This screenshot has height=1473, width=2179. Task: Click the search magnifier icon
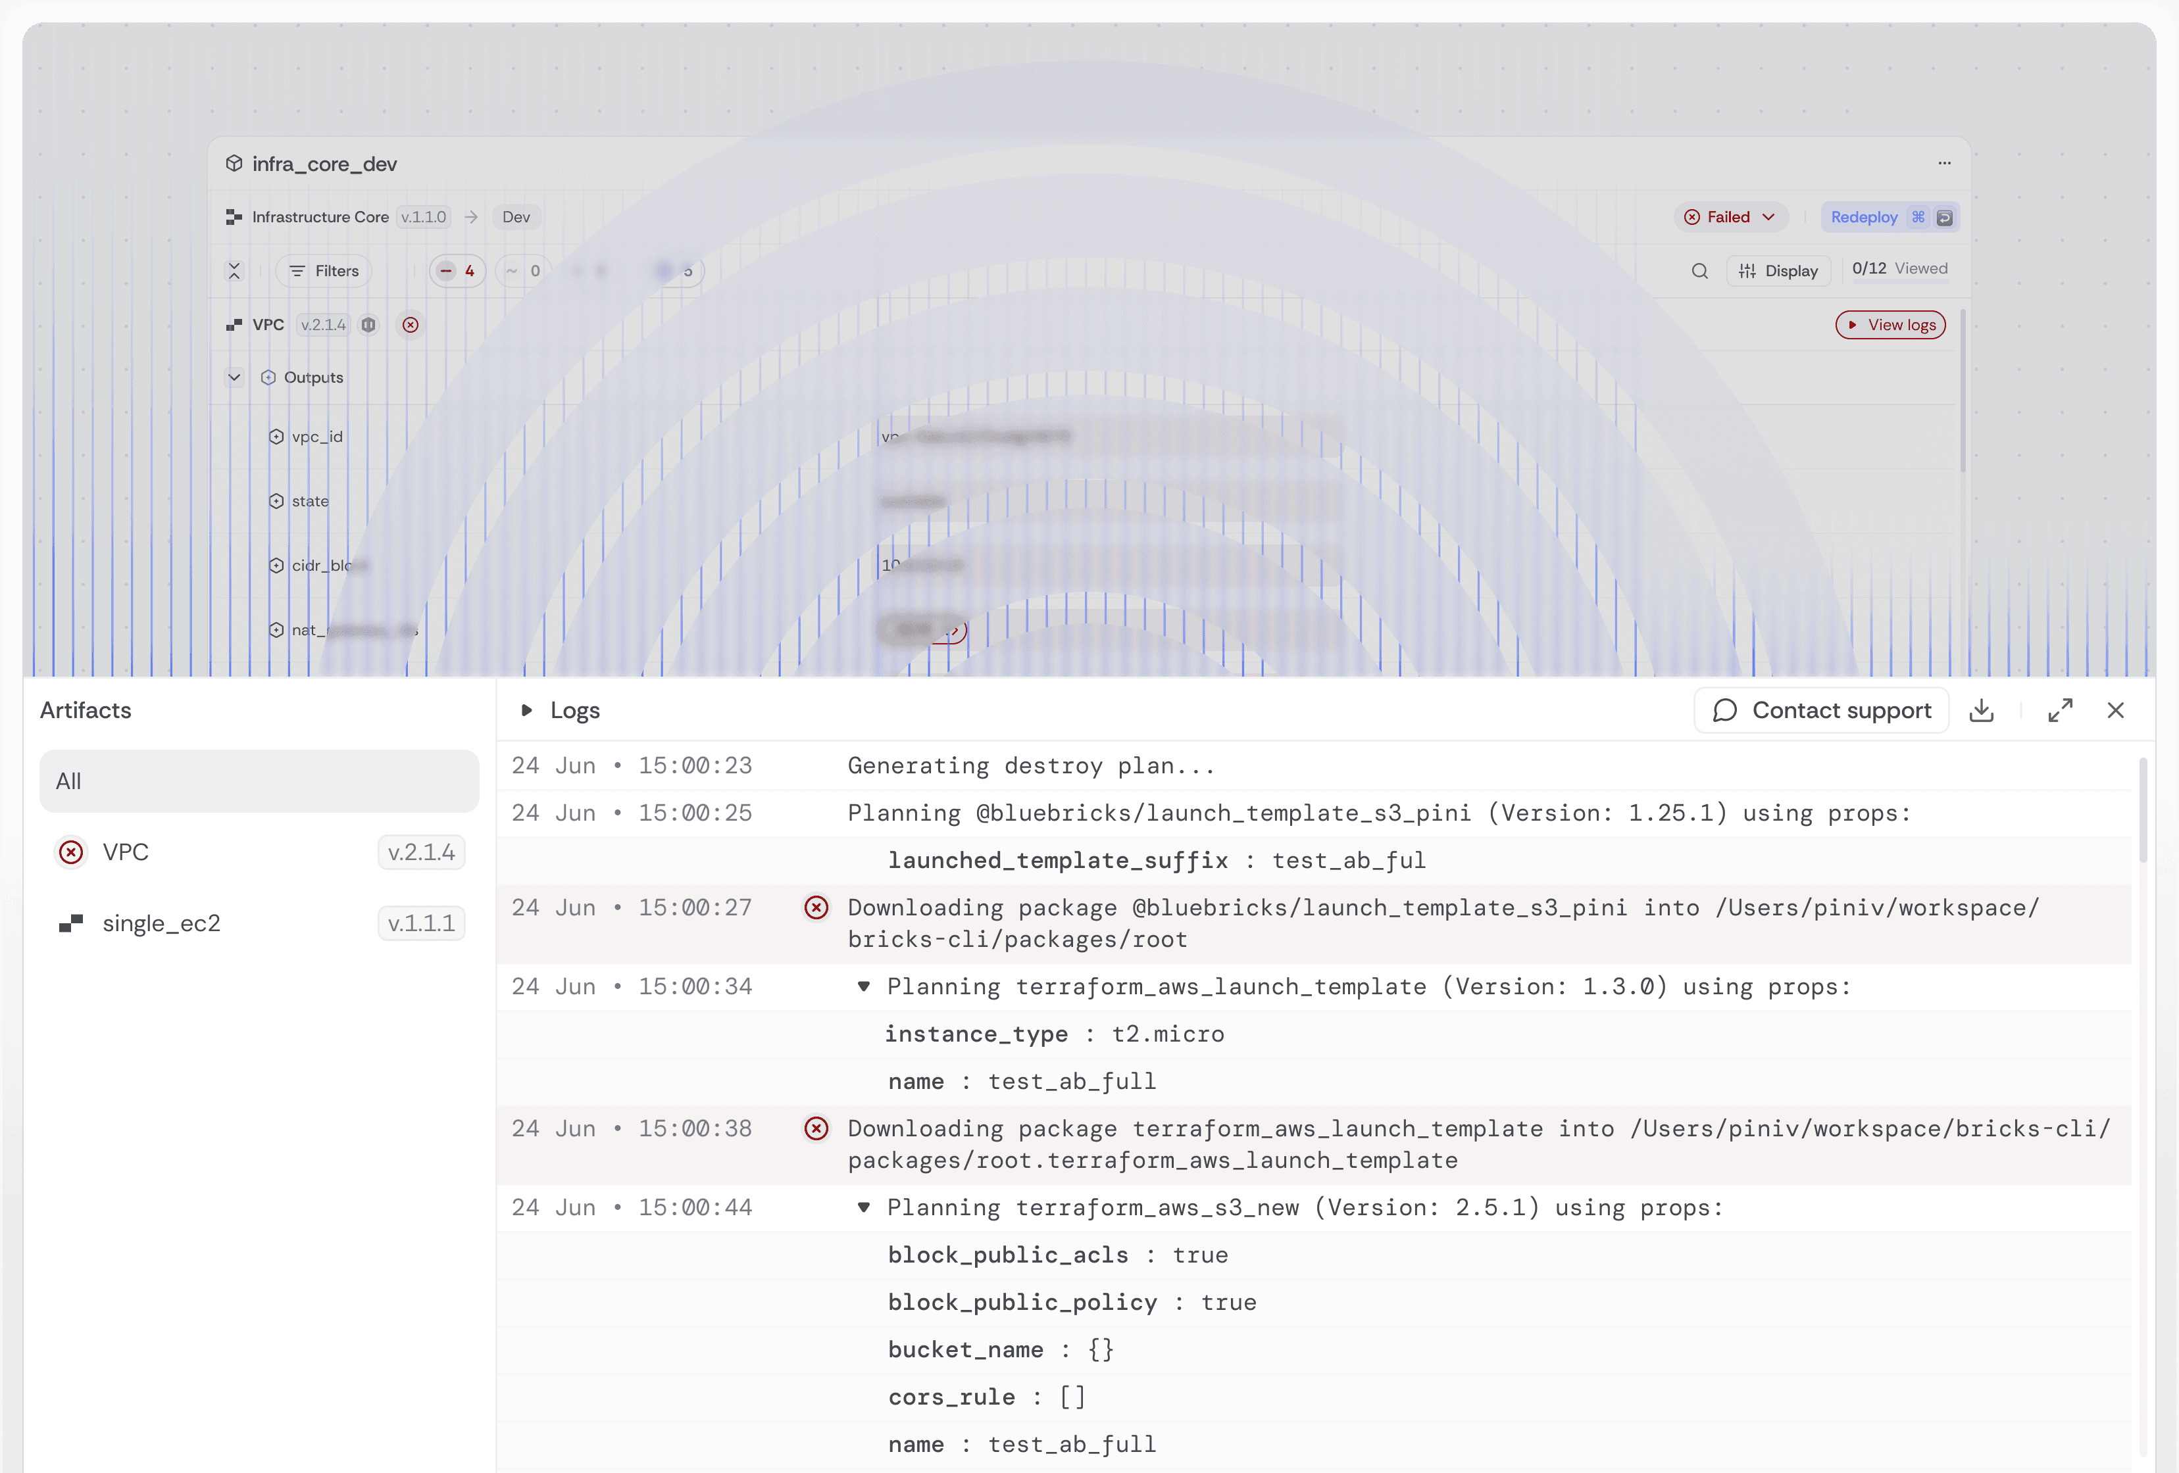click(1699, 271)
